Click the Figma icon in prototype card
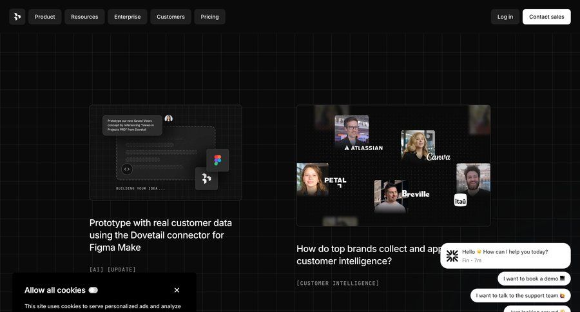The height and width of the screenshot is (312, 580). (217, 161)
